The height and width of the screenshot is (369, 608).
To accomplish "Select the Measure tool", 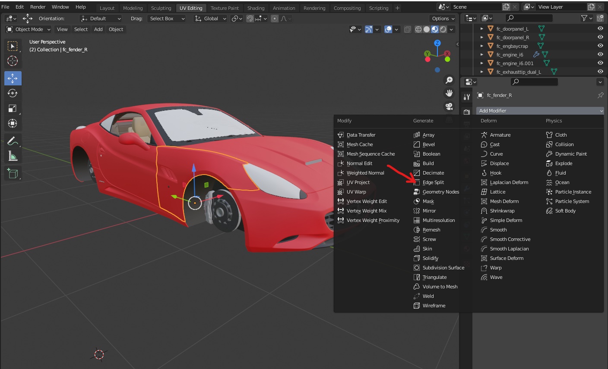I will coord(13,156).
